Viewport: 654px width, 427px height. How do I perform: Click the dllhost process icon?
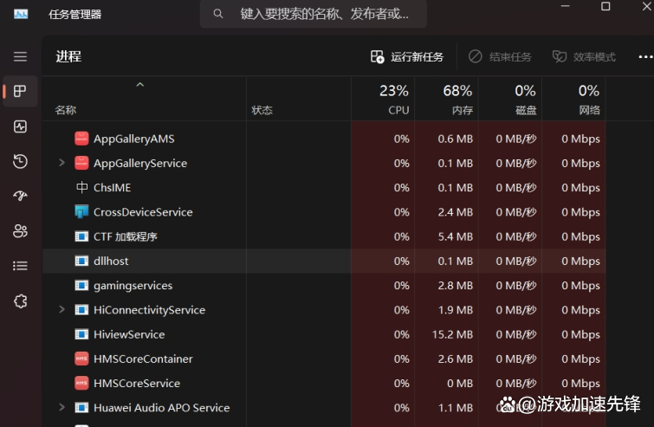(81, 261)
